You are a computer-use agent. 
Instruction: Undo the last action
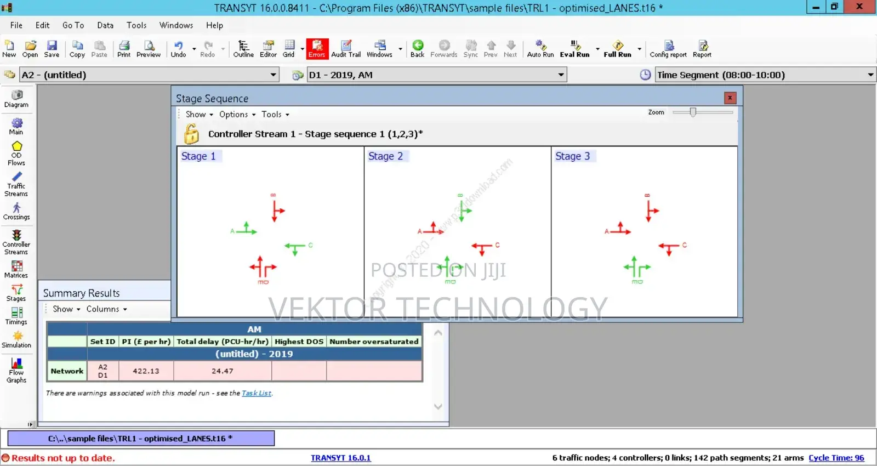[x=178, y=48]
